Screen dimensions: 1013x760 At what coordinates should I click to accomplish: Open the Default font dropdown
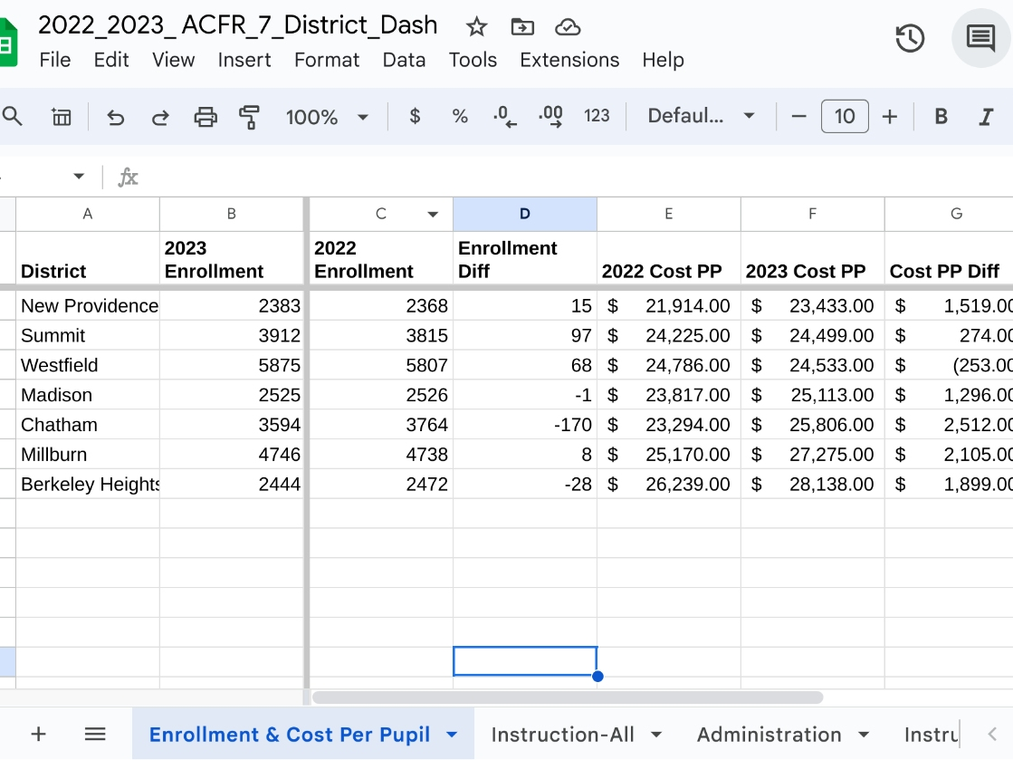tap(701, 116)
